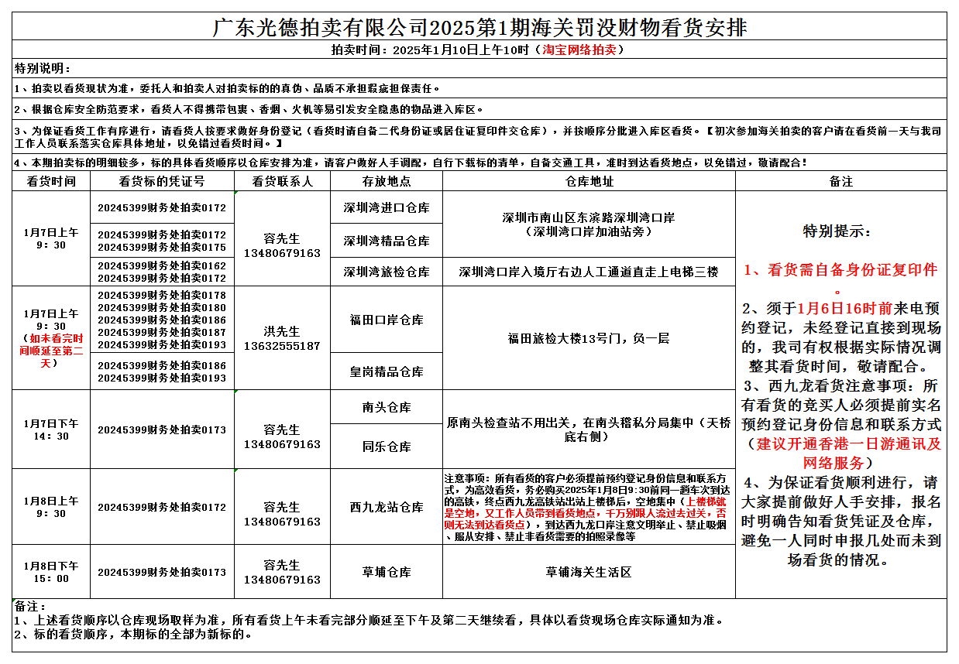Select 容先生 contact cell for 深圳湾 warehouses
The image size is (959, 664).
[282, 238]
